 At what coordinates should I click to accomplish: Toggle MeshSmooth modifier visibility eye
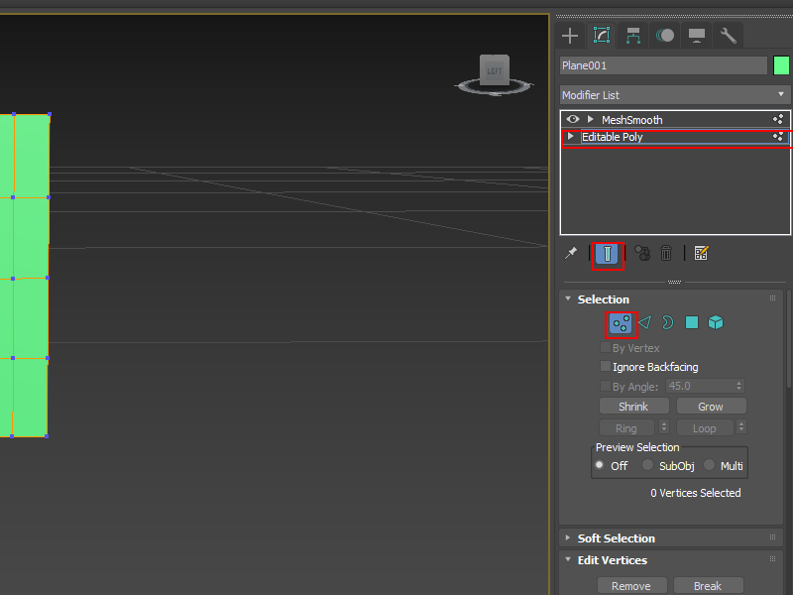tap(573, 119)
